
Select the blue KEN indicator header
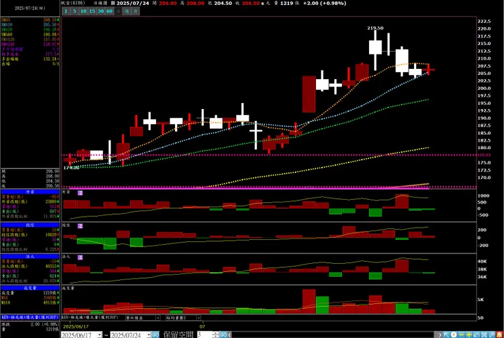click(30, 318)
